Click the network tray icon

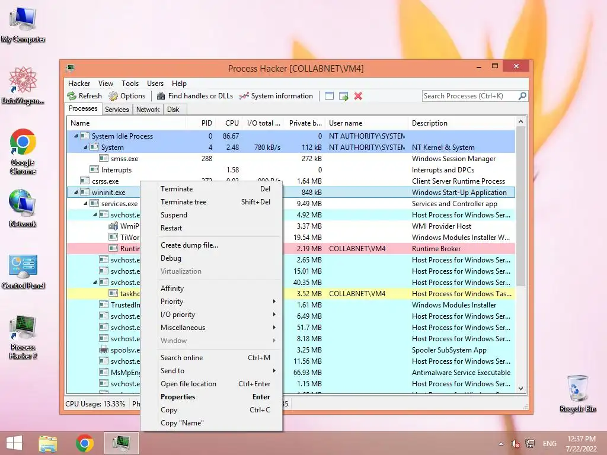(x=530, y=444)
